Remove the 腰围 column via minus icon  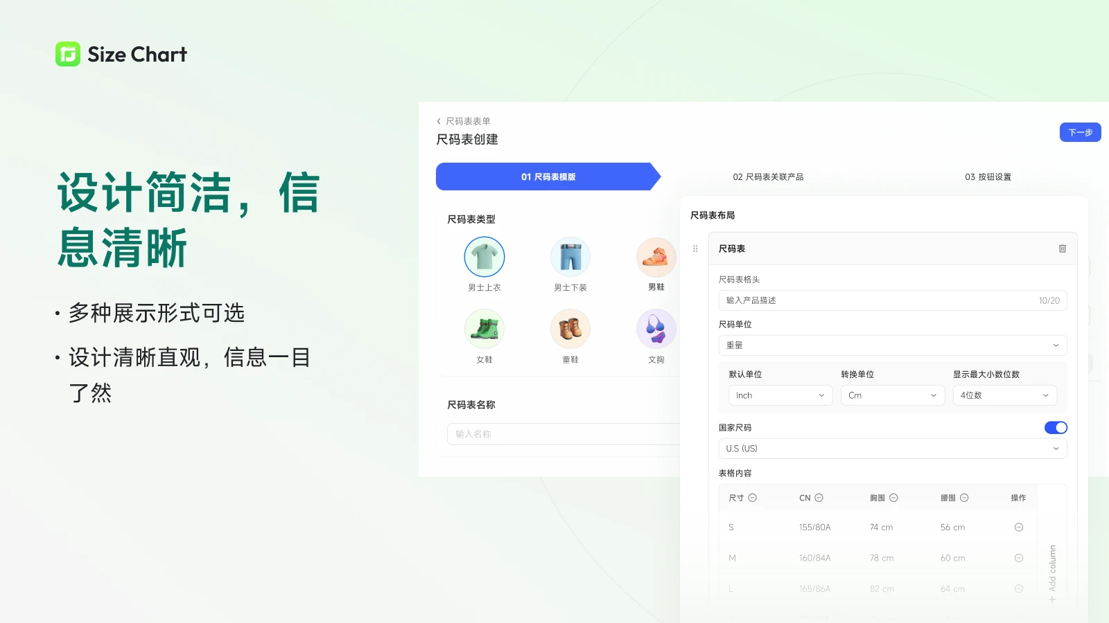965,498
